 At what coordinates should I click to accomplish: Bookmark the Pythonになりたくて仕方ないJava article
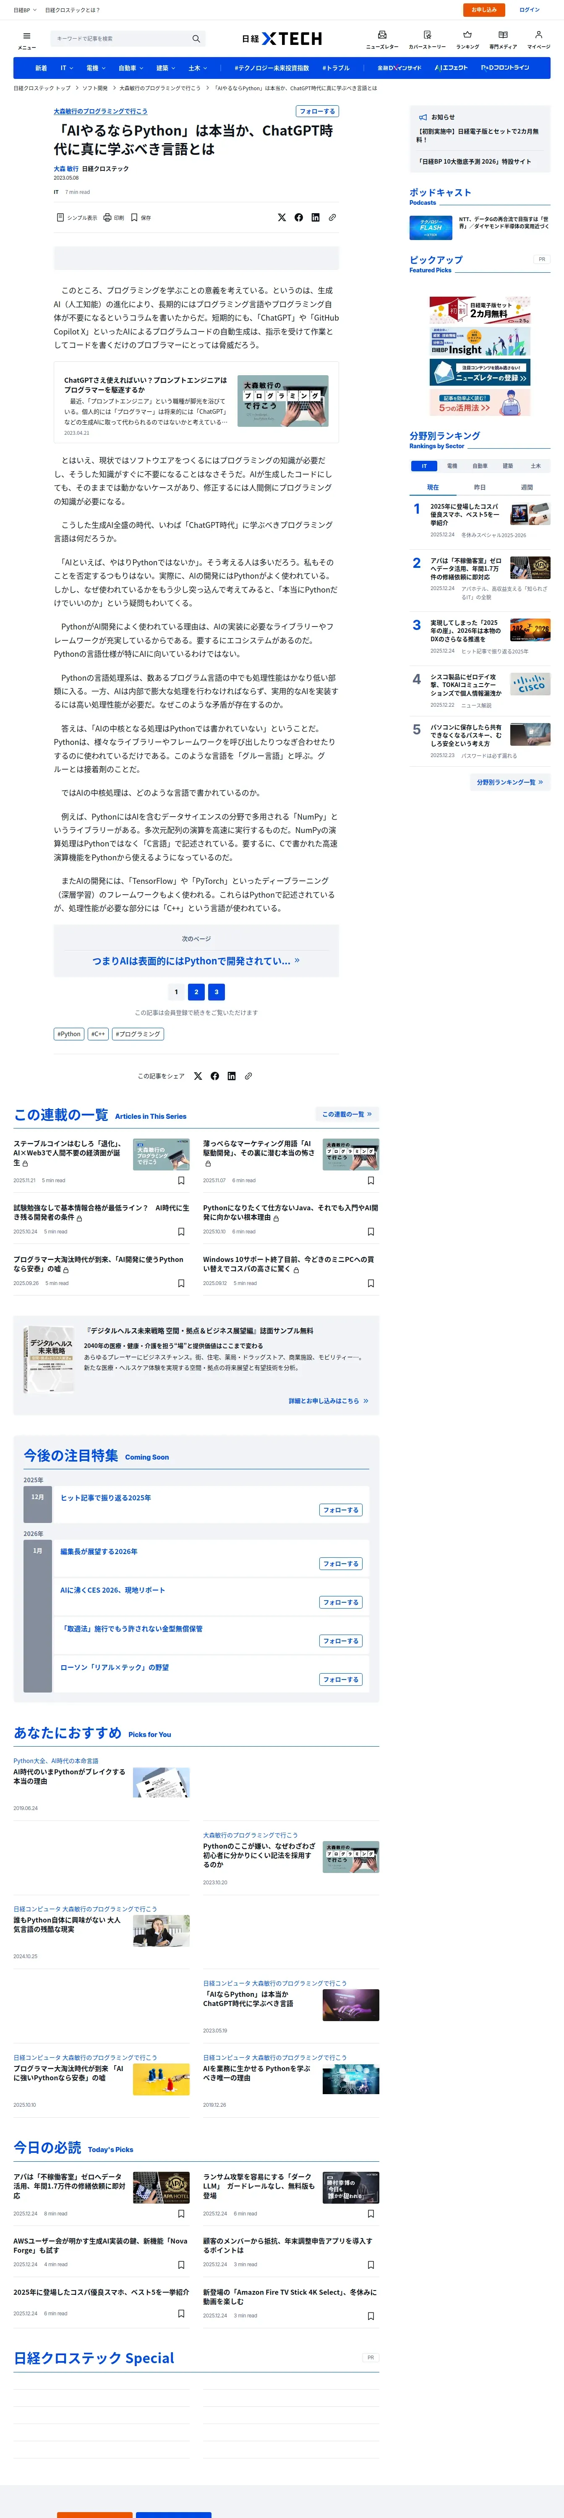click(371, 1232)
